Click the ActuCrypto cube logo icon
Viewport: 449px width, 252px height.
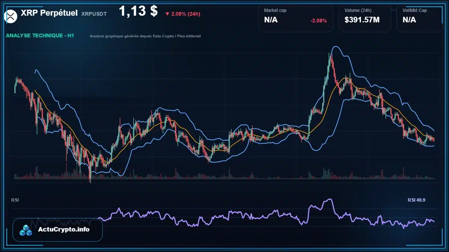[26, 230]
